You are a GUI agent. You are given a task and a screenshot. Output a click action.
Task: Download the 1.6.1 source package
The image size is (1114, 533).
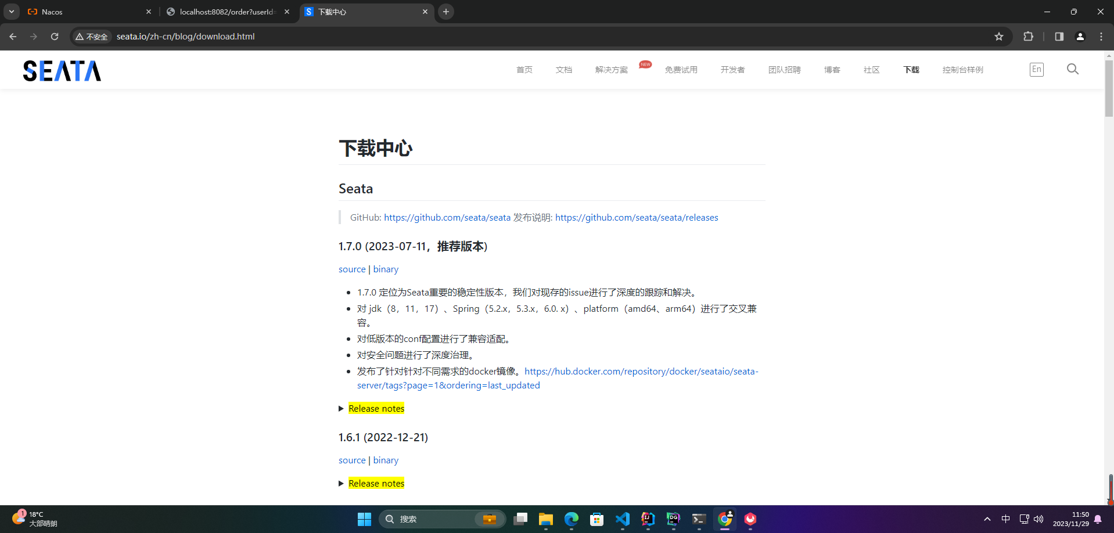(x=352, y=460)
